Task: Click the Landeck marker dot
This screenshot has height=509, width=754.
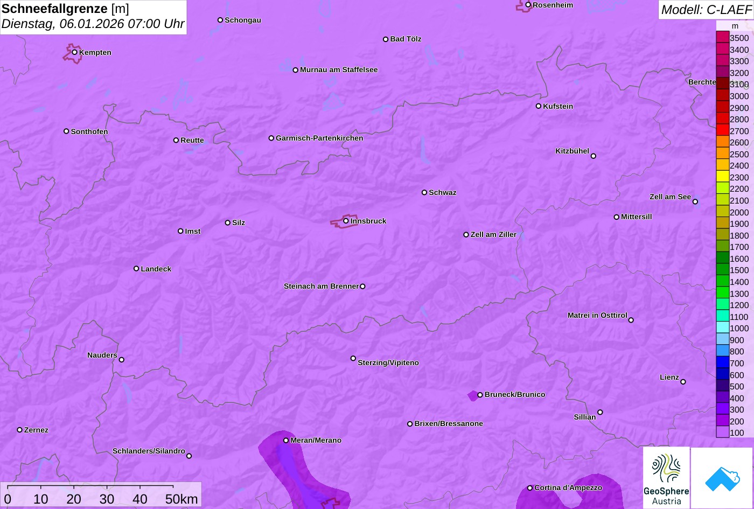Action: tap(136, 268)
